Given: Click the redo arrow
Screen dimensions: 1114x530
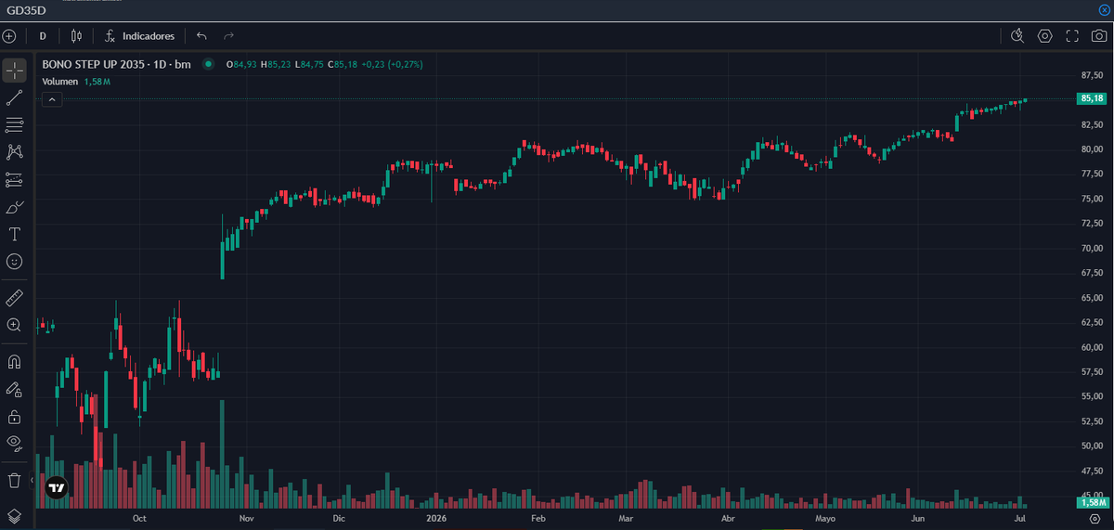Looking at the screenshot, I should [228, 36].
